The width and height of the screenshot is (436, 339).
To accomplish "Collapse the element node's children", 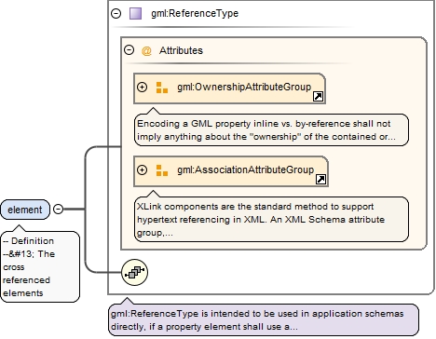I will coord(58,210).
